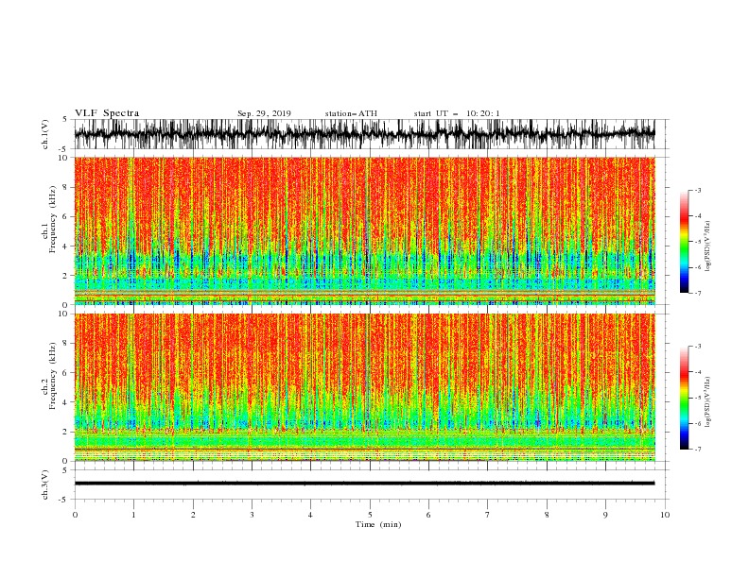This screenshot has height=578, width=749.
Task: Click the 4 kHz tick on ch.2 axis
Action: click(65, 402)
